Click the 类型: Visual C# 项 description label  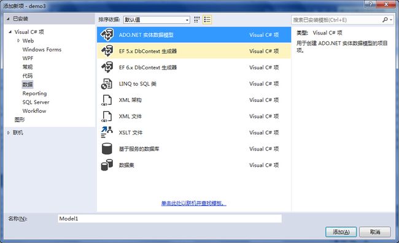coord(319,33)
